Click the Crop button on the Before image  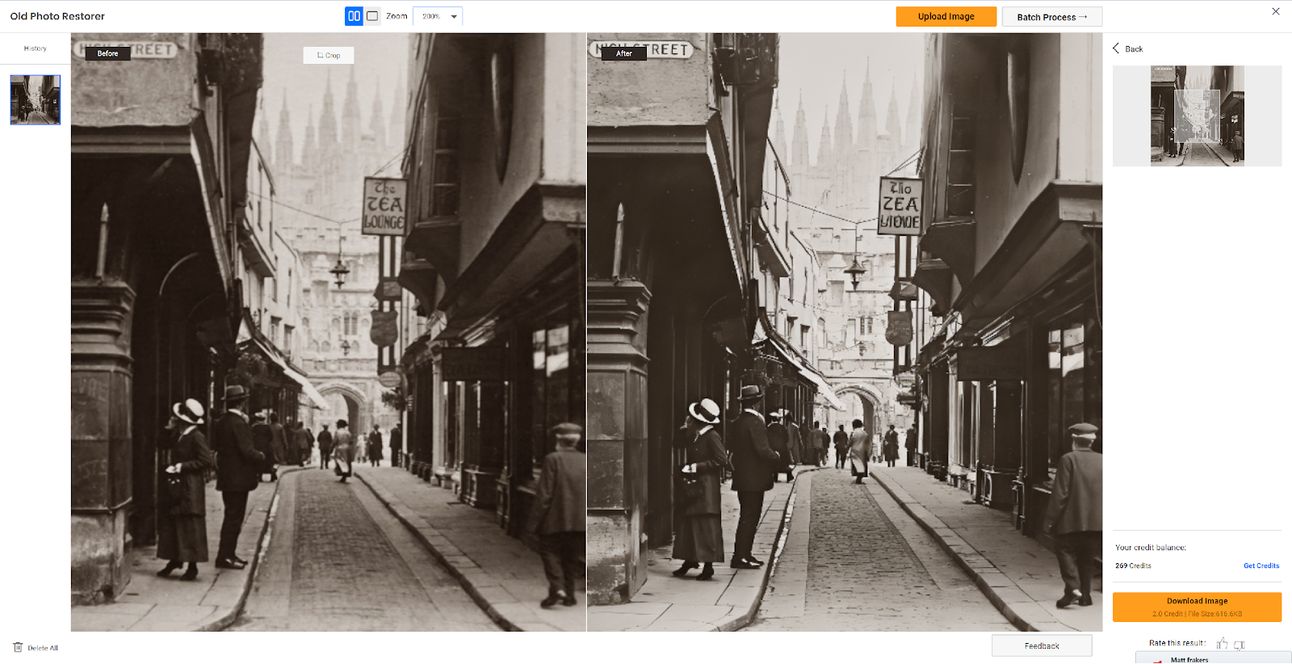(x=329, y=55)
